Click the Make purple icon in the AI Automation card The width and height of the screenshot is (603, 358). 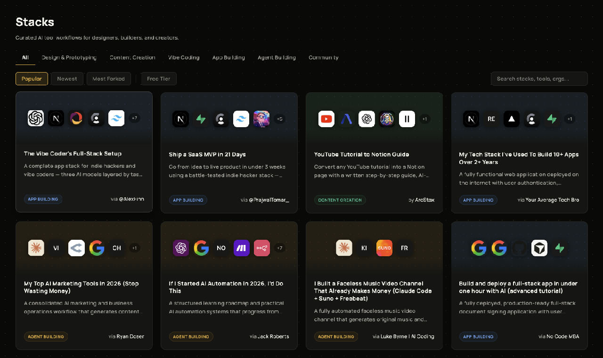pyautogui.click(x=242, y=248)
